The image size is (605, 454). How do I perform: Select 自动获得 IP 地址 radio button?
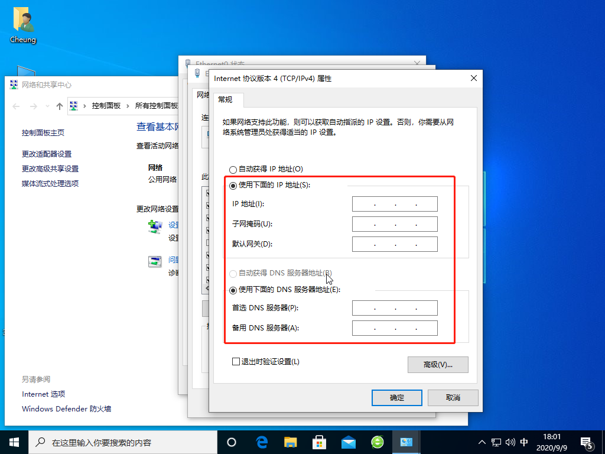[x=233, y=170]
